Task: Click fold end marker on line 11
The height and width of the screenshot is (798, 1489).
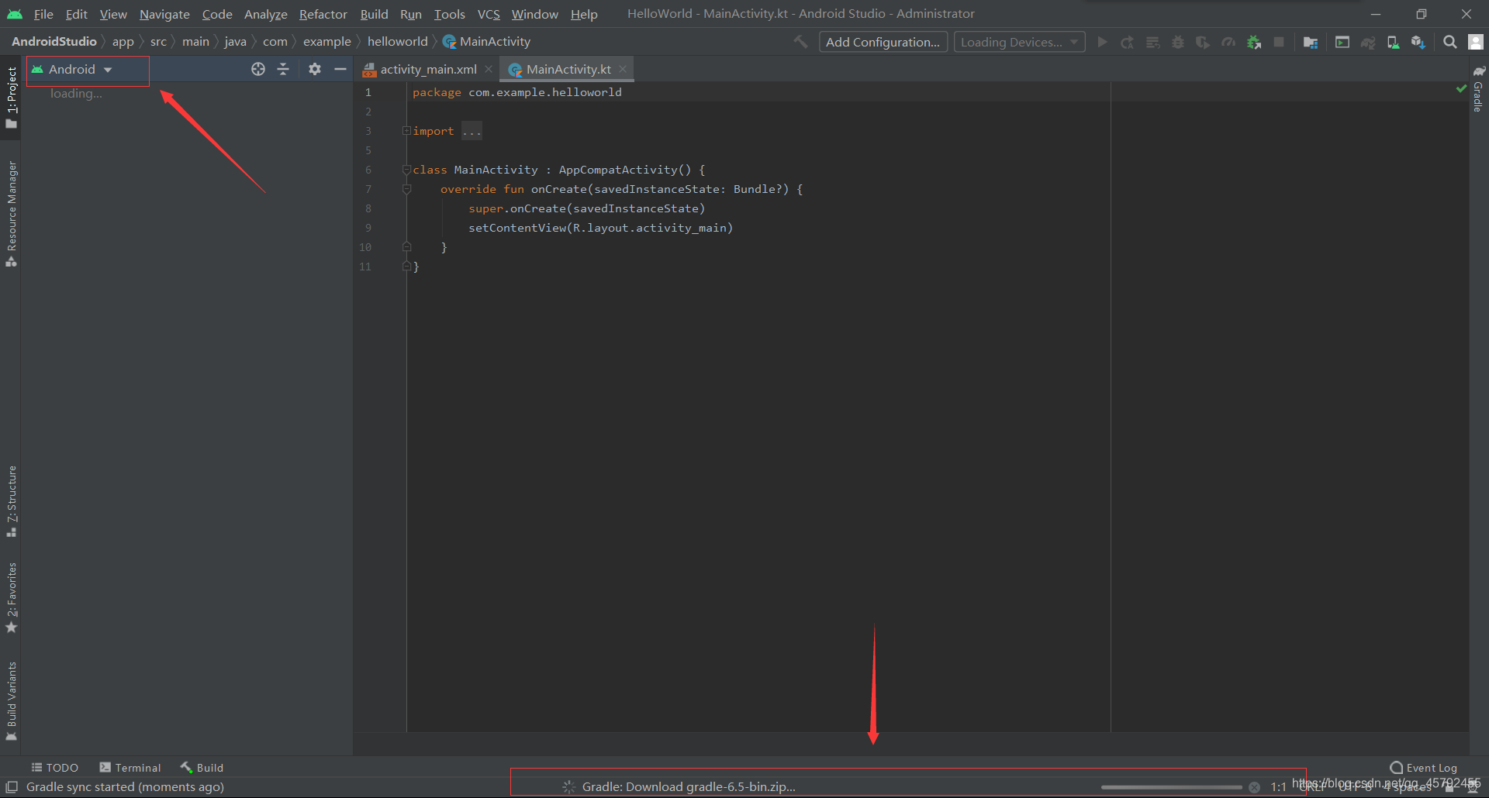Action: pos(406,267)
